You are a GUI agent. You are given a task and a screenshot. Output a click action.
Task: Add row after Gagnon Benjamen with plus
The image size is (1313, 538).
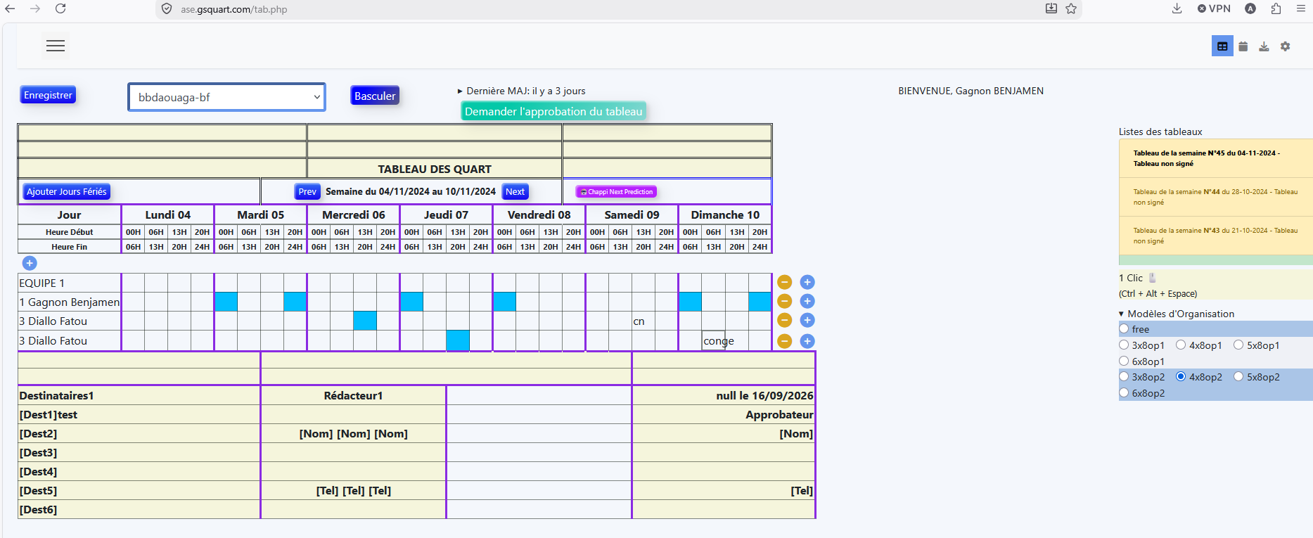point(807,301)
